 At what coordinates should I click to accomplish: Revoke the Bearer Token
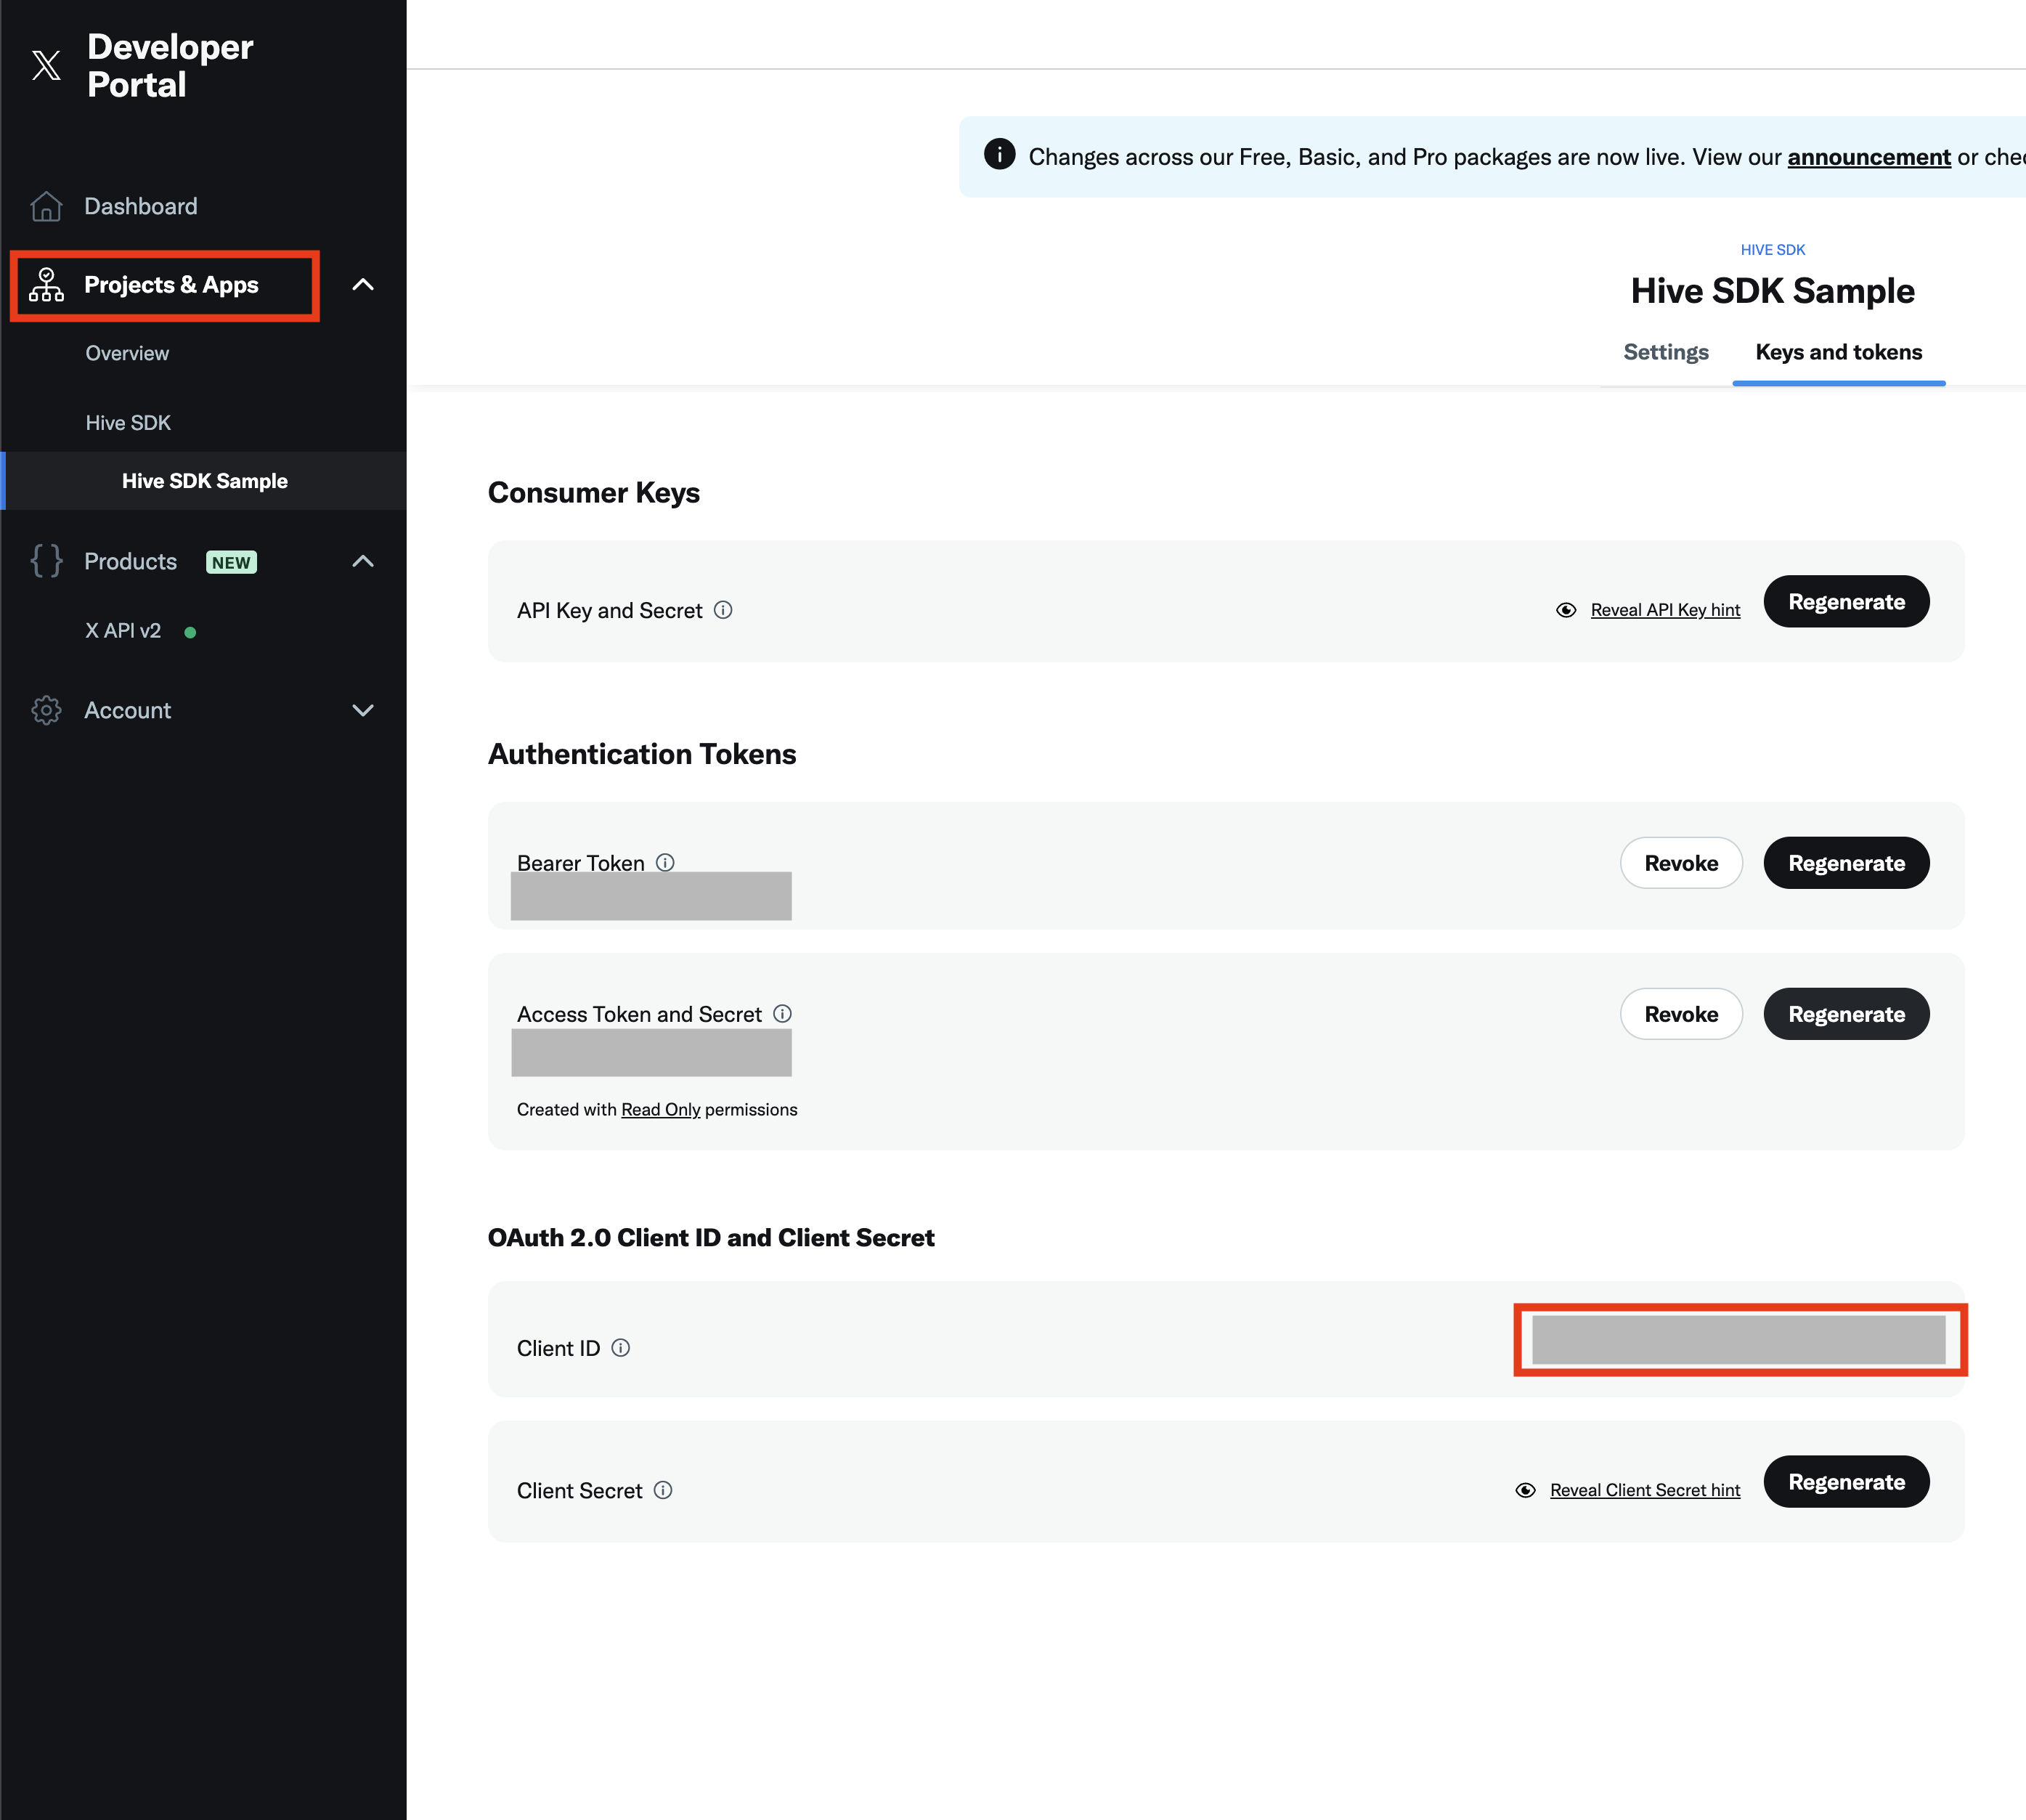click(x=1680, y=863)
